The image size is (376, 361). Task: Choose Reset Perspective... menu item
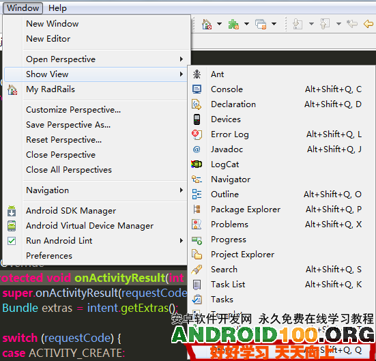[x=63, y=140]
